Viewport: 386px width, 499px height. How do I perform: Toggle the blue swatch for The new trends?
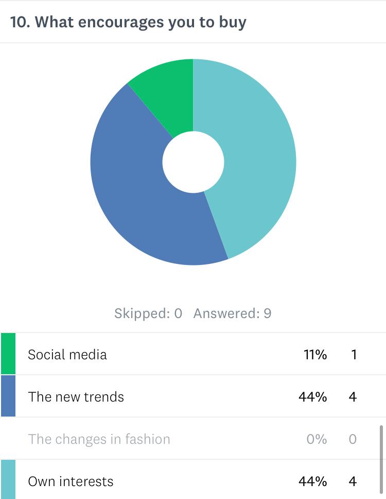point(8,396)
